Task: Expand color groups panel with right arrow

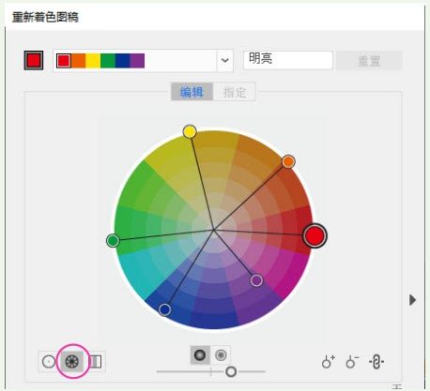Action: pos(413,300)
